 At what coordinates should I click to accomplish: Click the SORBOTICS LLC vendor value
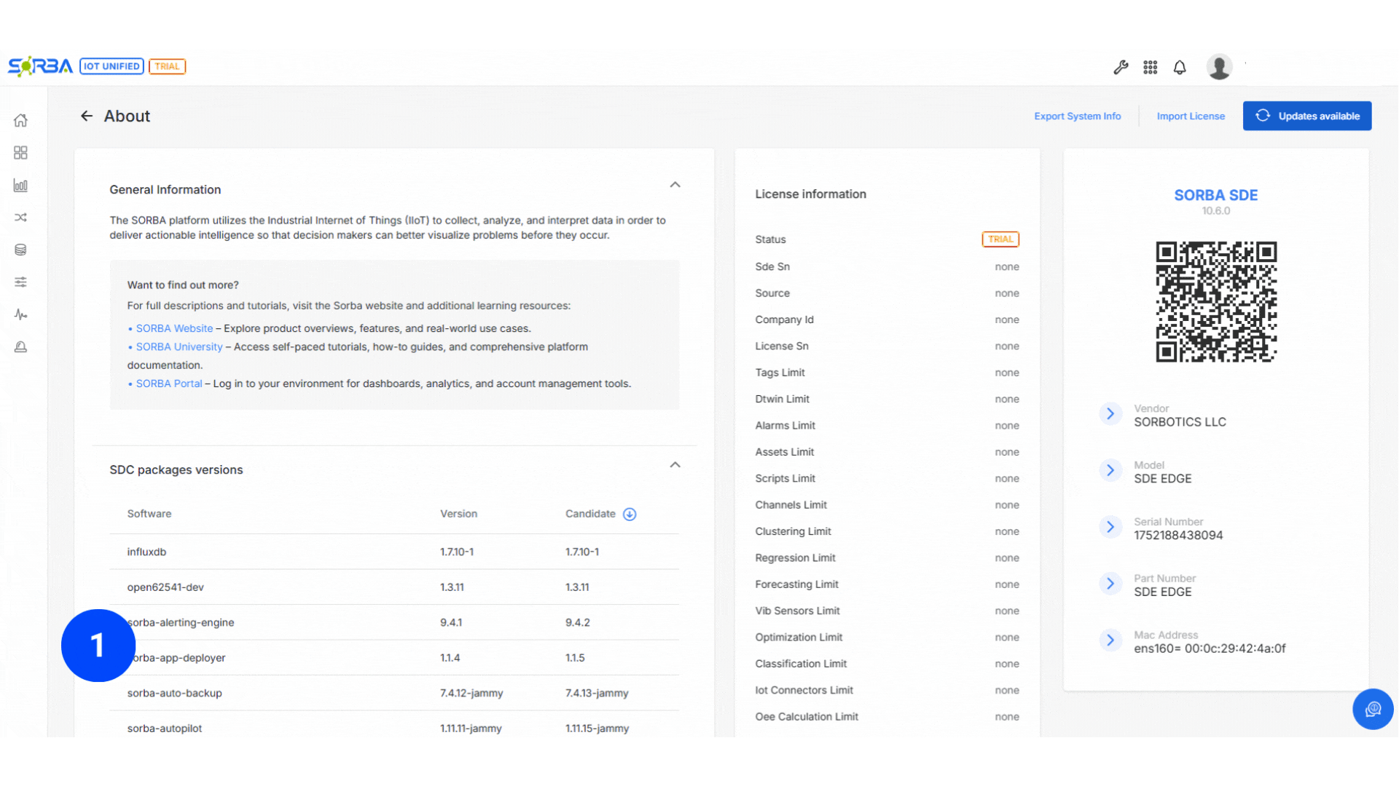(x=1180, y=422)
